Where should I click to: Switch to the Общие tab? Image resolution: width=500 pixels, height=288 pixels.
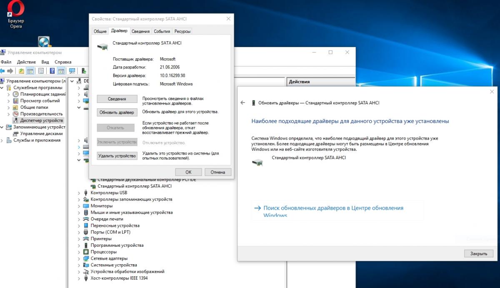tap(100, 31)
